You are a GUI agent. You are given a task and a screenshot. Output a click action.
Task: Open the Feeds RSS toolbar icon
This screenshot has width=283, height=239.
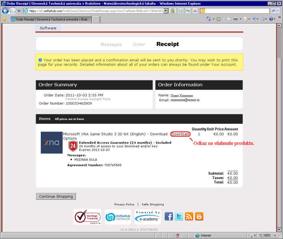click(x=219, y=19)
